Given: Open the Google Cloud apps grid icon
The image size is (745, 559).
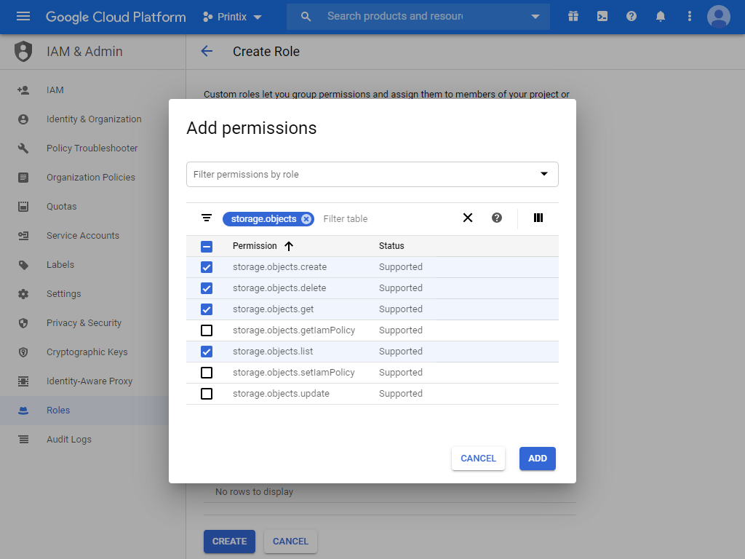Looking at the screenshot, I should 573,15.
